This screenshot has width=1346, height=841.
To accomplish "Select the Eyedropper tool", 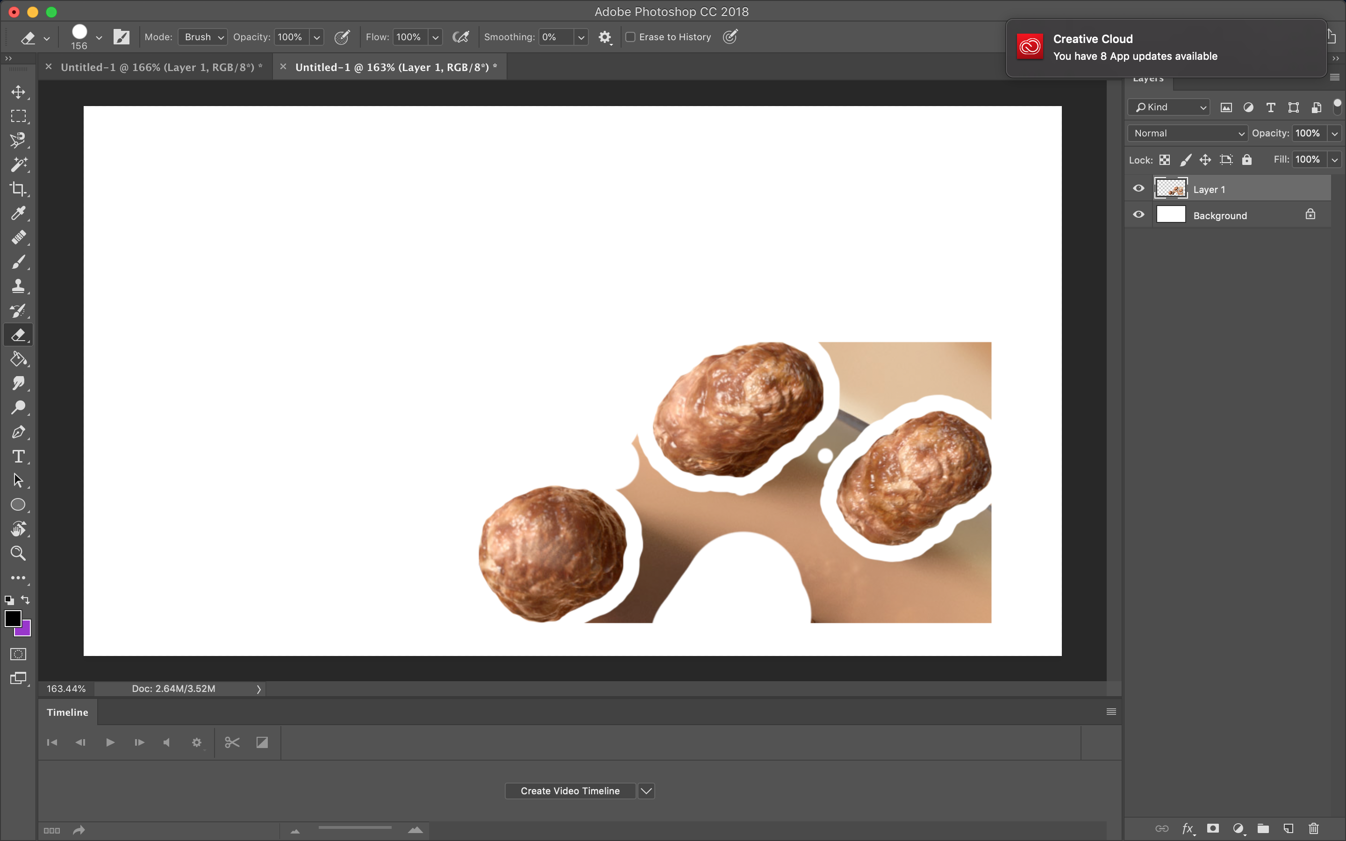I will coord(18,214).
